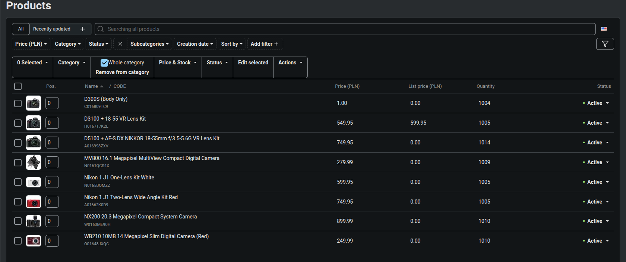Change Active status for D300S row
626x262 pixels.
596,103
